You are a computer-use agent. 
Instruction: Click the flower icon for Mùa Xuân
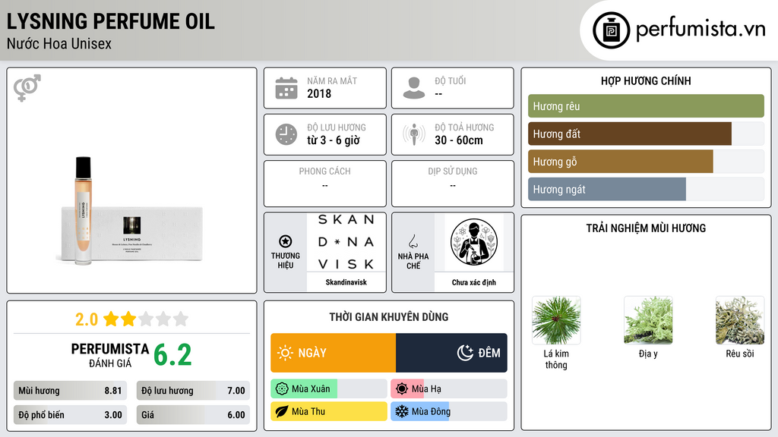(282, 389)
